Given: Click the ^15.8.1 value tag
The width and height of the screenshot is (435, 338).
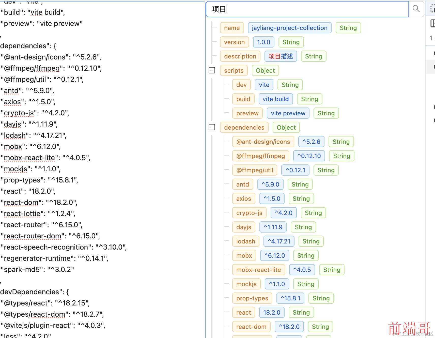Looking at the screenshot, I should click(x=290, y=298).
